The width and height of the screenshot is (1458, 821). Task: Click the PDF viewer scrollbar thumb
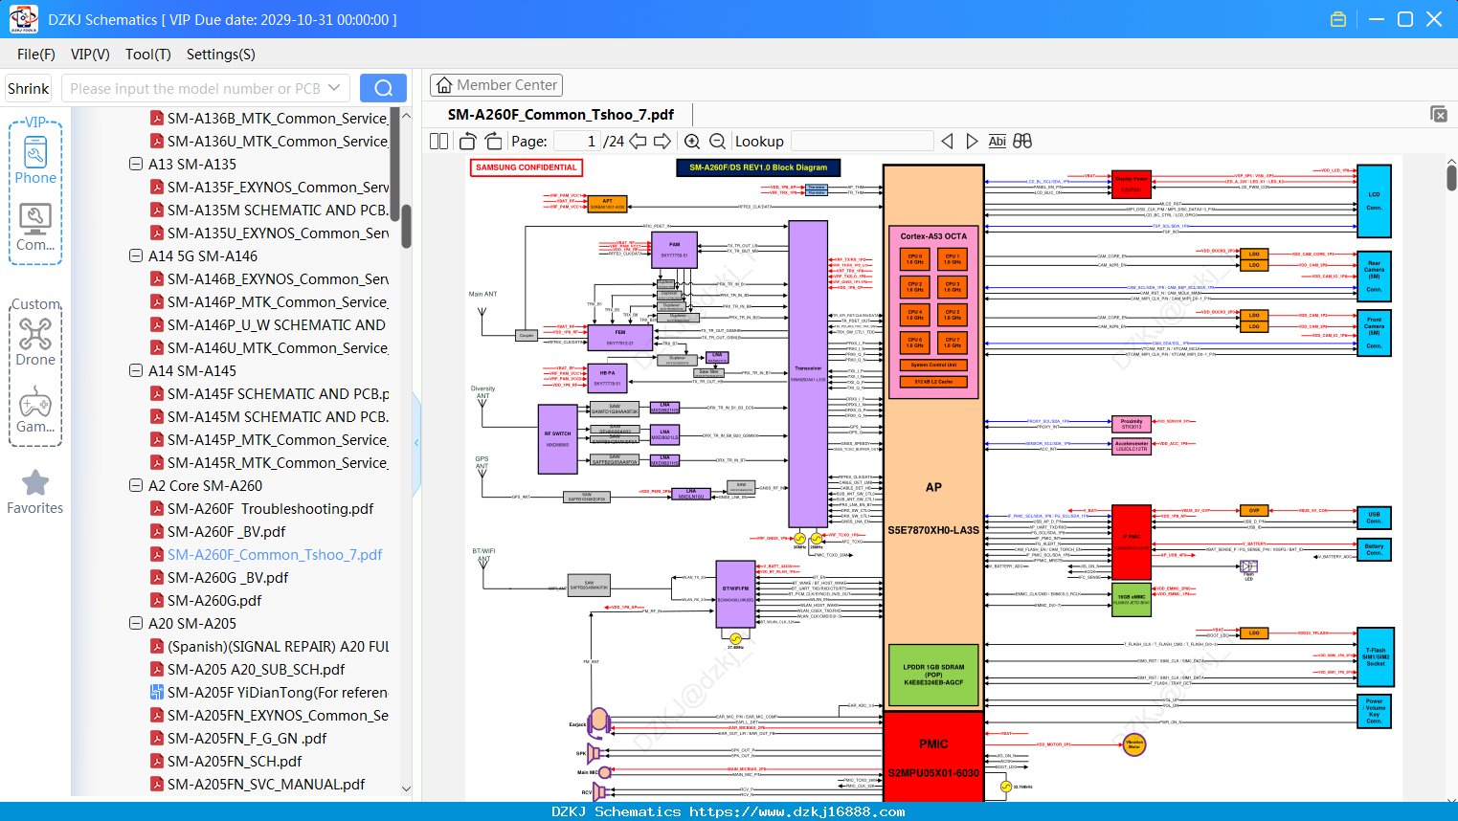[1451, 177]
